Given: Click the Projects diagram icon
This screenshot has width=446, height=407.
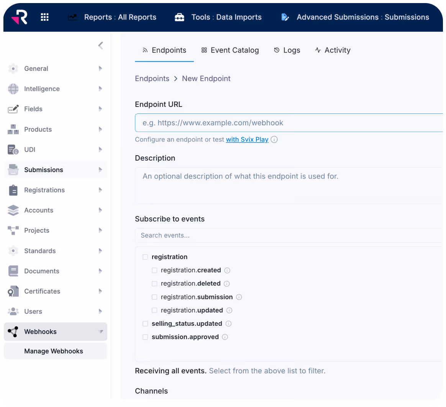Looking at the screenshot, I should click(x=13, y=230).
